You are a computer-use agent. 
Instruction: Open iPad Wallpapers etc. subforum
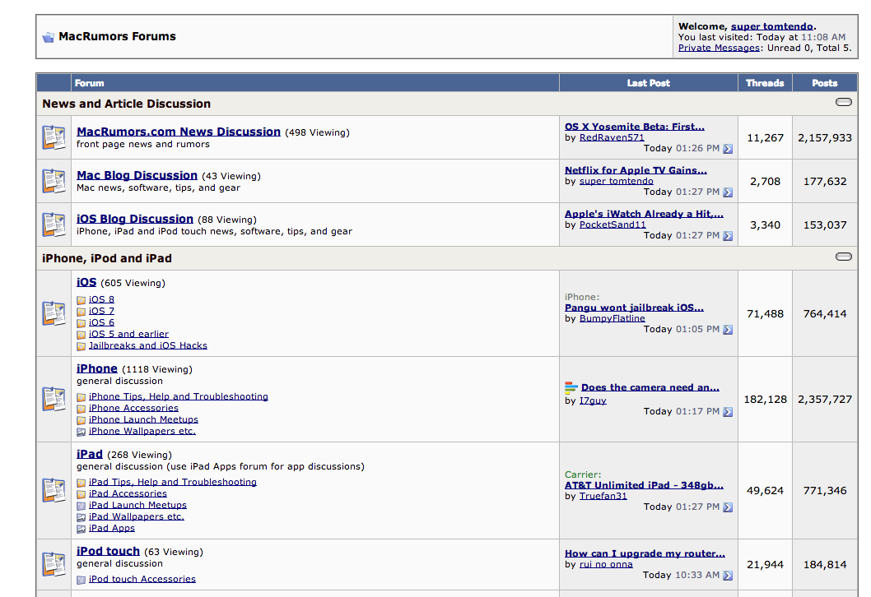click(137, 516)
